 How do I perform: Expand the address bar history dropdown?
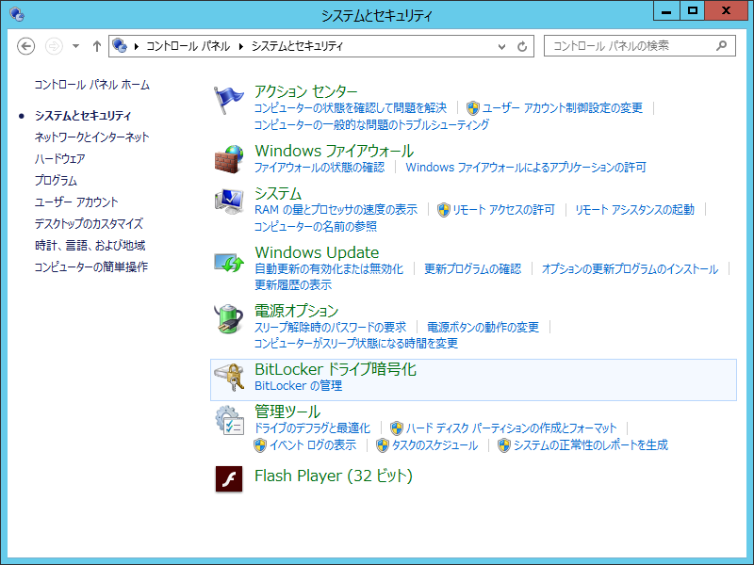[501, 46]
